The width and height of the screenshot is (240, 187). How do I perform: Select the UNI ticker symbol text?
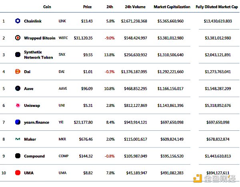62,105
